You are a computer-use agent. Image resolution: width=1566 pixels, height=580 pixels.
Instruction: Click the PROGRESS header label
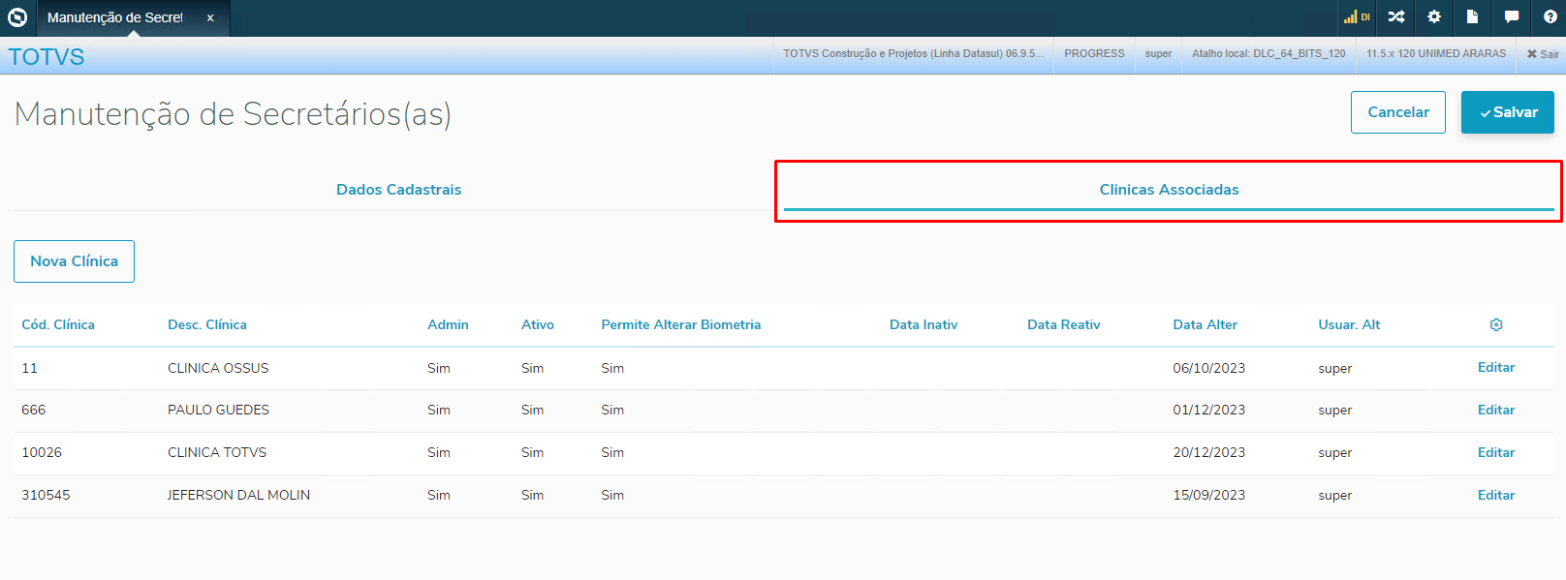pos(1094,54)
